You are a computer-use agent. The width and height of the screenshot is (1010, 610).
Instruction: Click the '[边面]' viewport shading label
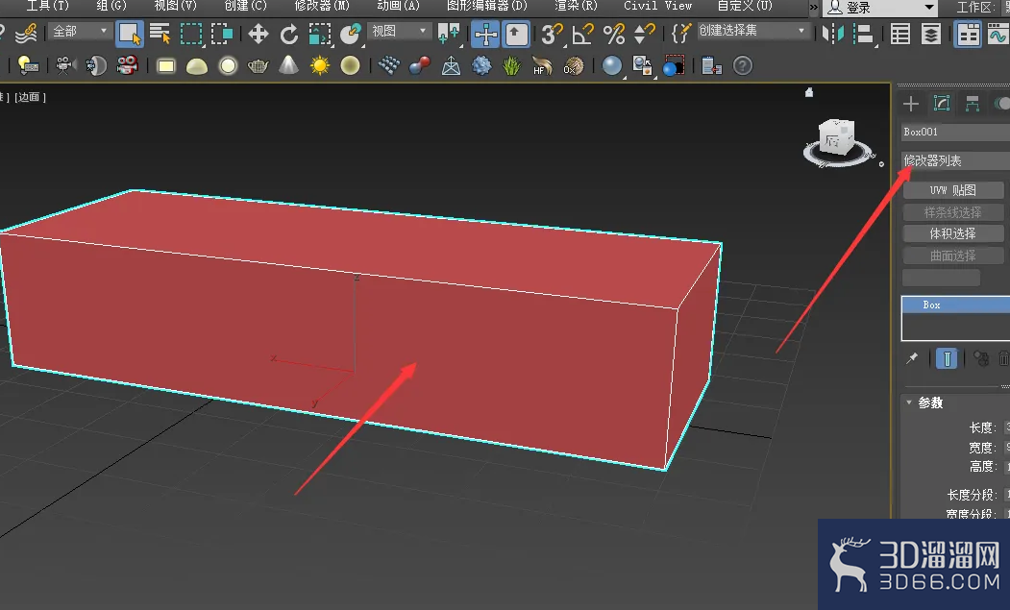point(31,97)
